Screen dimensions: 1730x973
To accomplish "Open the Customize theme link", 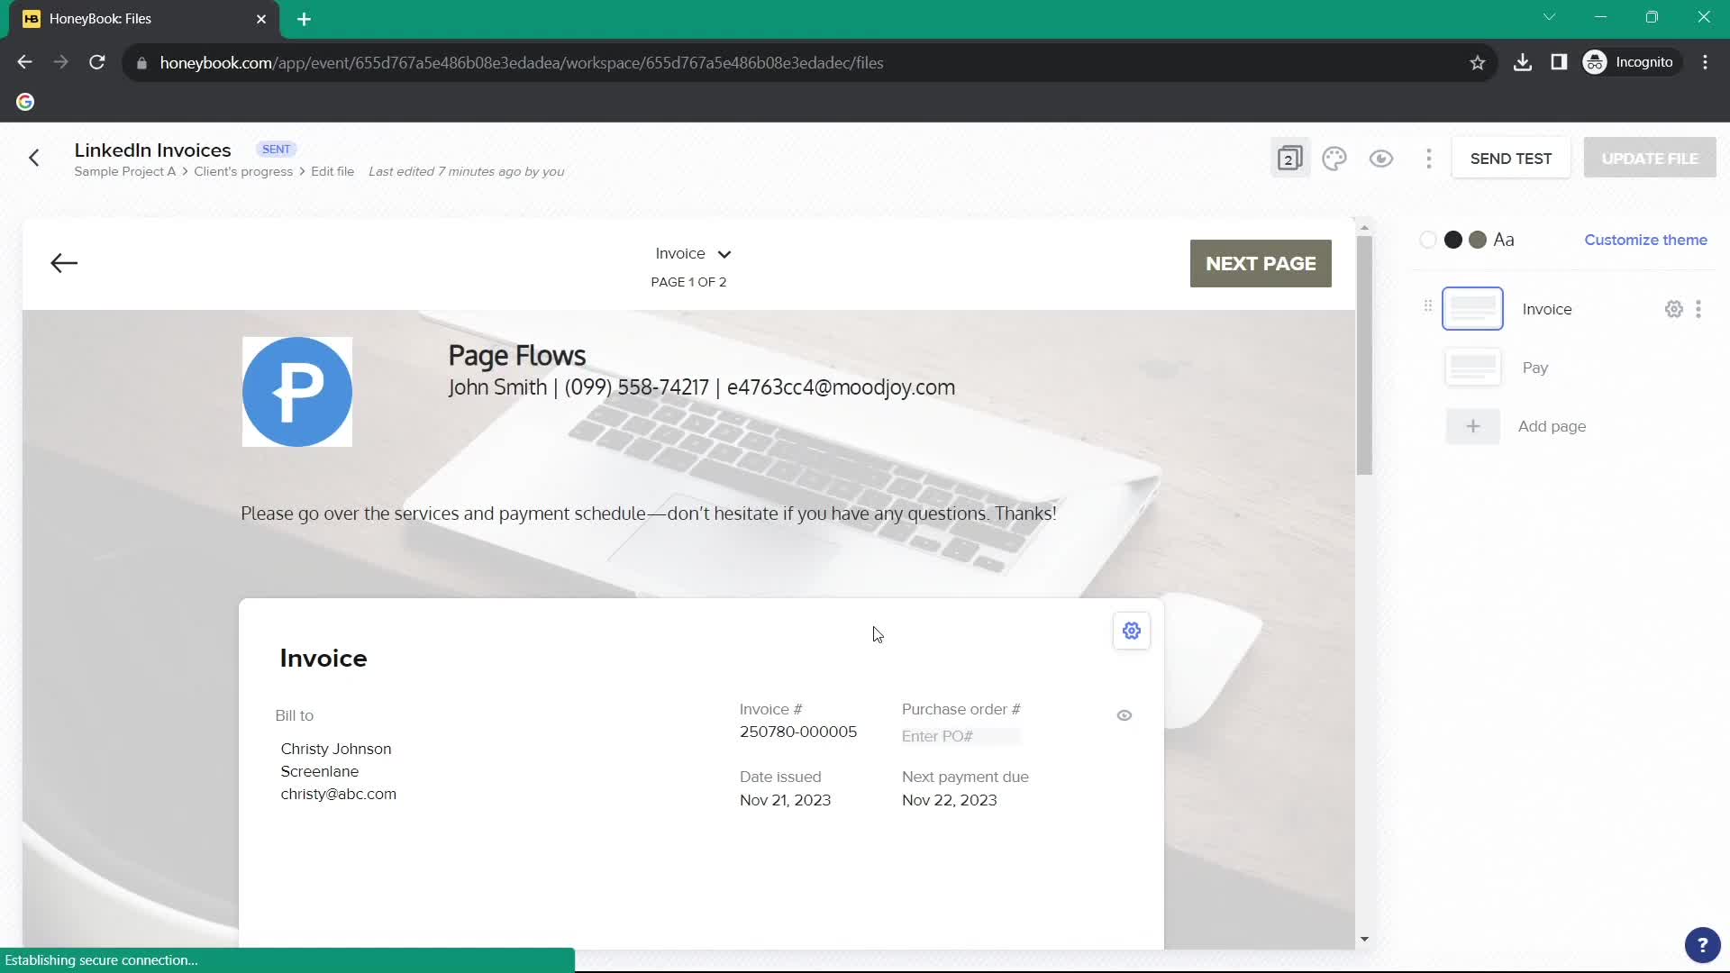I will tap(1645, 240).
